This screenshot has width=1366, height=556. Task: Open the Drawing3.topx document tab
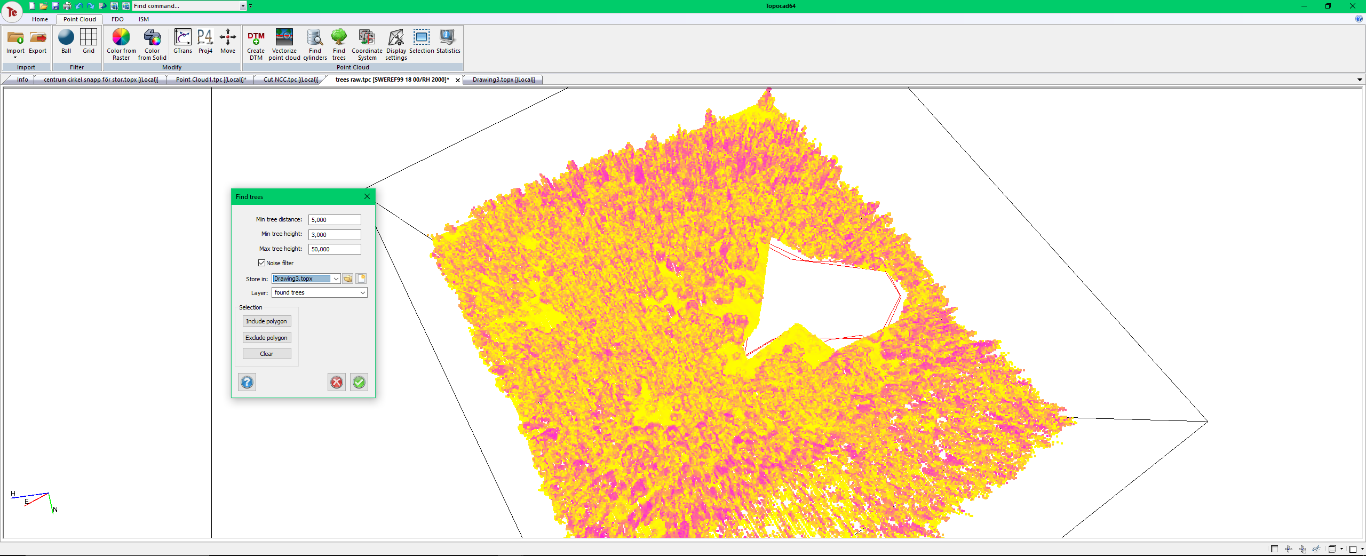[503, 80]
